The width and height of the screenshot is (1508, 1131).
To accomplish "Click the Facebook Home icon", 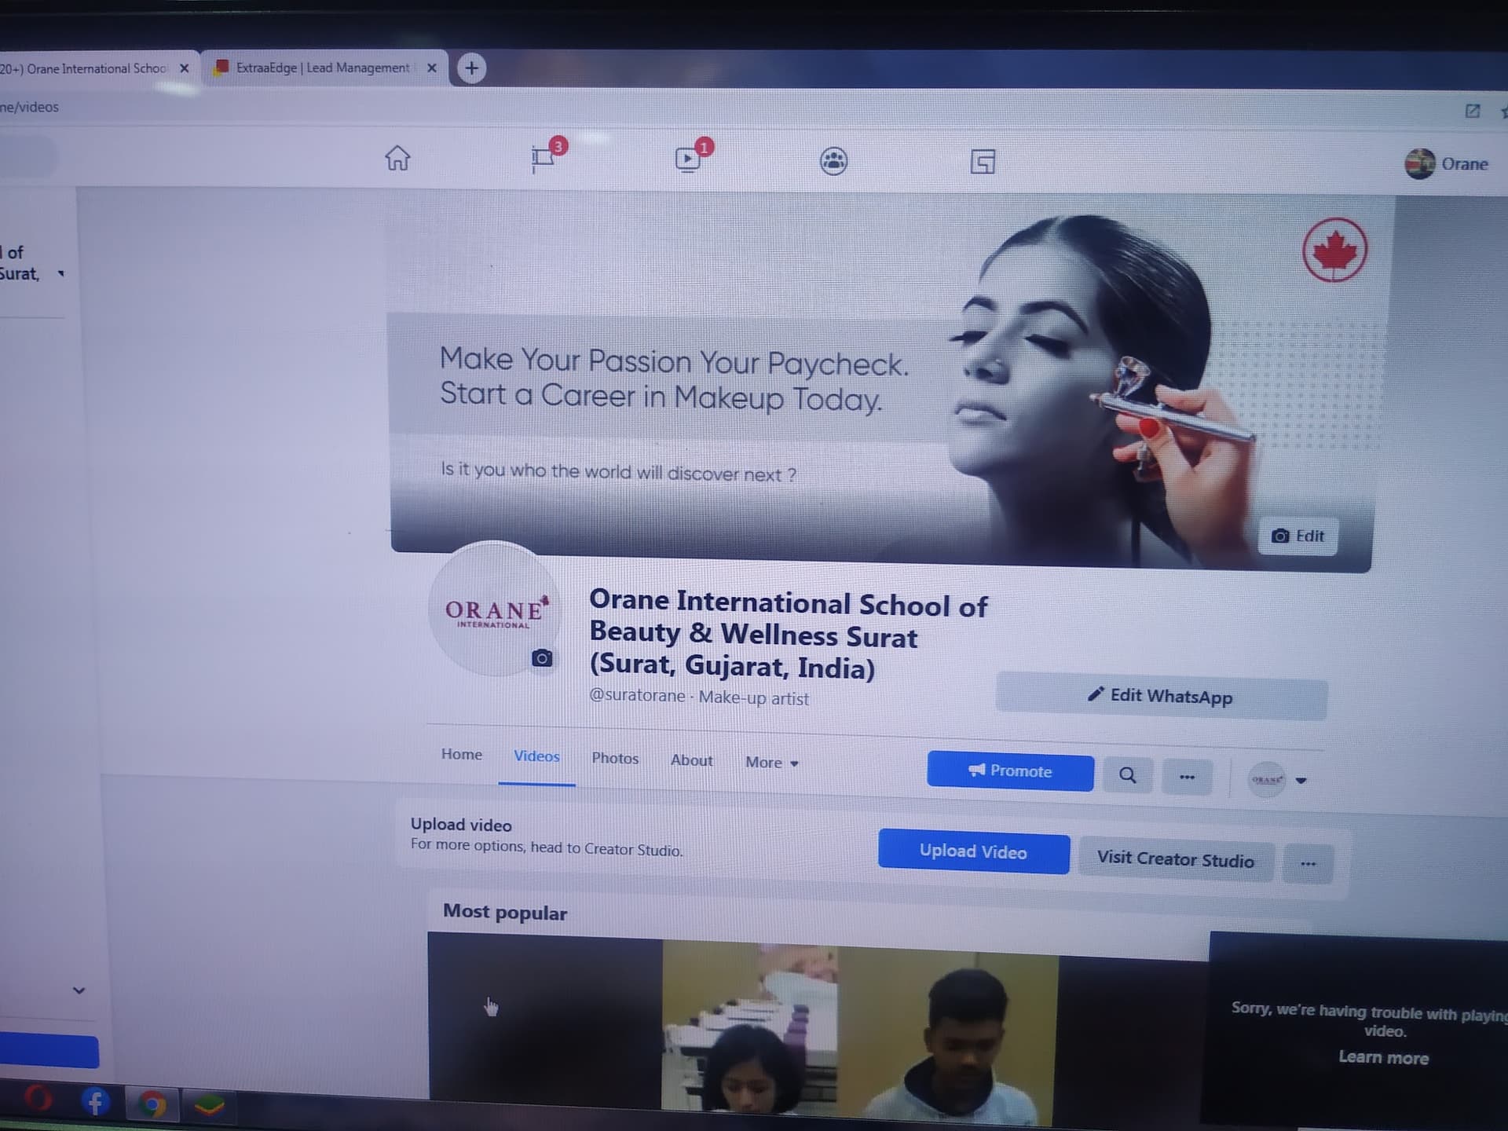I will click(x=397, y=158).
